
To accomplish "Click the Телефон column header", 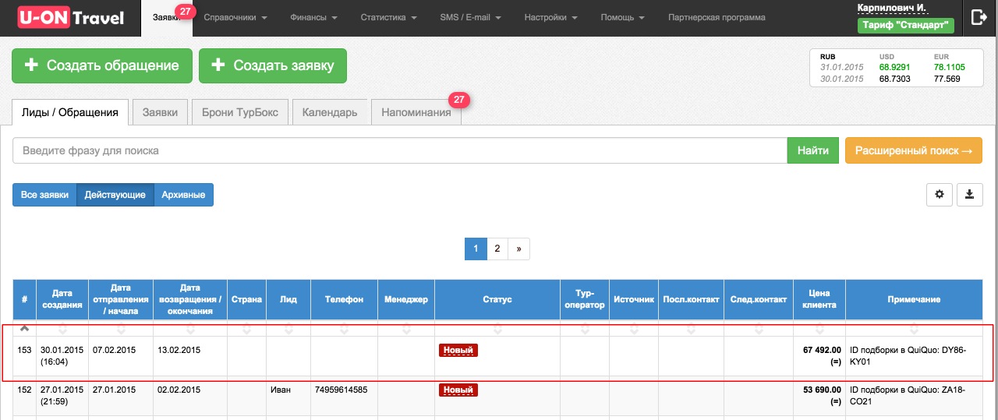I will pos(344,299).
